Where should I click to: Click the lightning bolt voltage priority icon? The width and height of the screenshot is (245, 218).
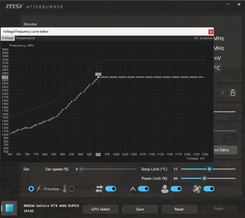click(x=38, y=189)
